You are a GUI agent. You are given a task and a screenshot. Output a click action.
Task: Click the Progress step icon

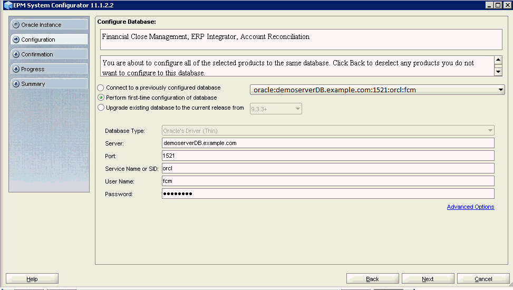tap(16, 69)
